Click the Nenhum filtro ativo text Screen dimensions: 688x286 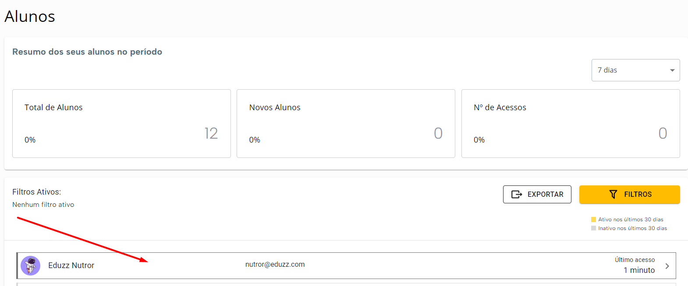[43, 205]
